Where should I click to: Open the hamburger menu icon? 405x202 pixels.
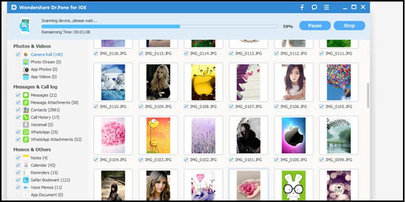[x=327, y=7]
